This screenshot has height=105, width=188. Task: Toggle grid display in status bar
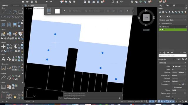click(x=142, y=101)
